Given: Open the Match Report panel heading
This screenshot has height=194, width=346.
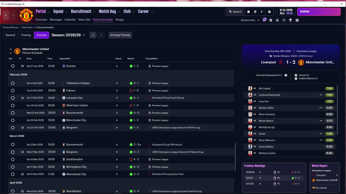Looking at the screenshot, I should pos(320,166).
